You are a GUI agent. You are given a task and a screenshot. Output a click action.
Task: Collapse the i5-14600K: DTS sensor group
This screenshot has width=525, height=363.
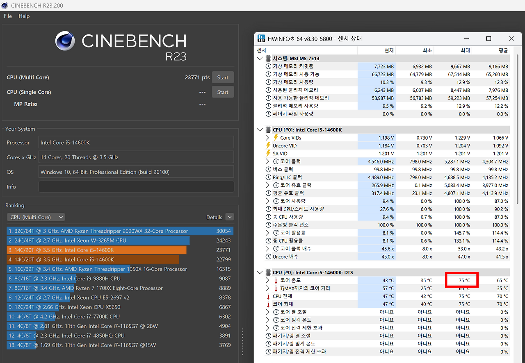click(x=260, y=272)
